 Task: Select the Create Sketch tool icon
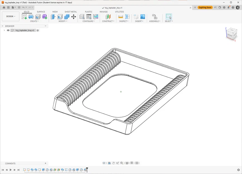pos(24,17)
